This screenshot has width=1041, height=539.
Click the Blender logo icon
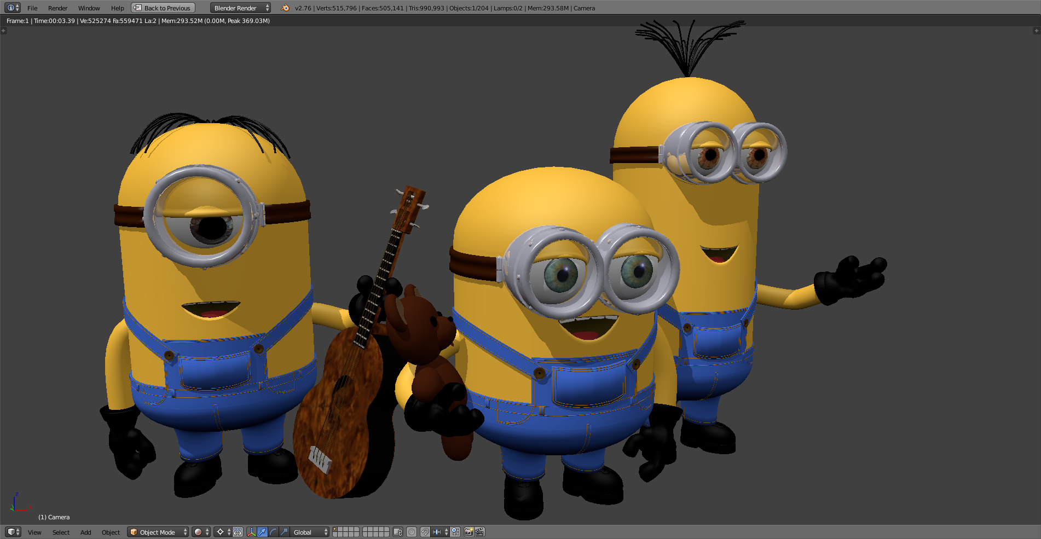coord(285,8)
